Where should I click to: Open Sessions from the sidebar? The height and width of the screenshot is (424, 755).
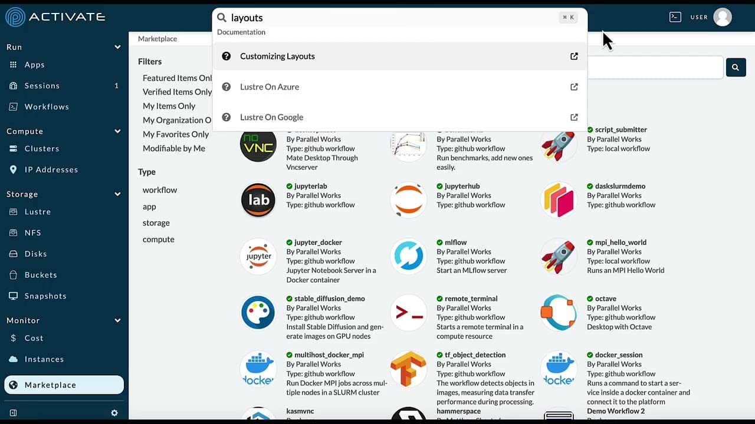(42, 85)
